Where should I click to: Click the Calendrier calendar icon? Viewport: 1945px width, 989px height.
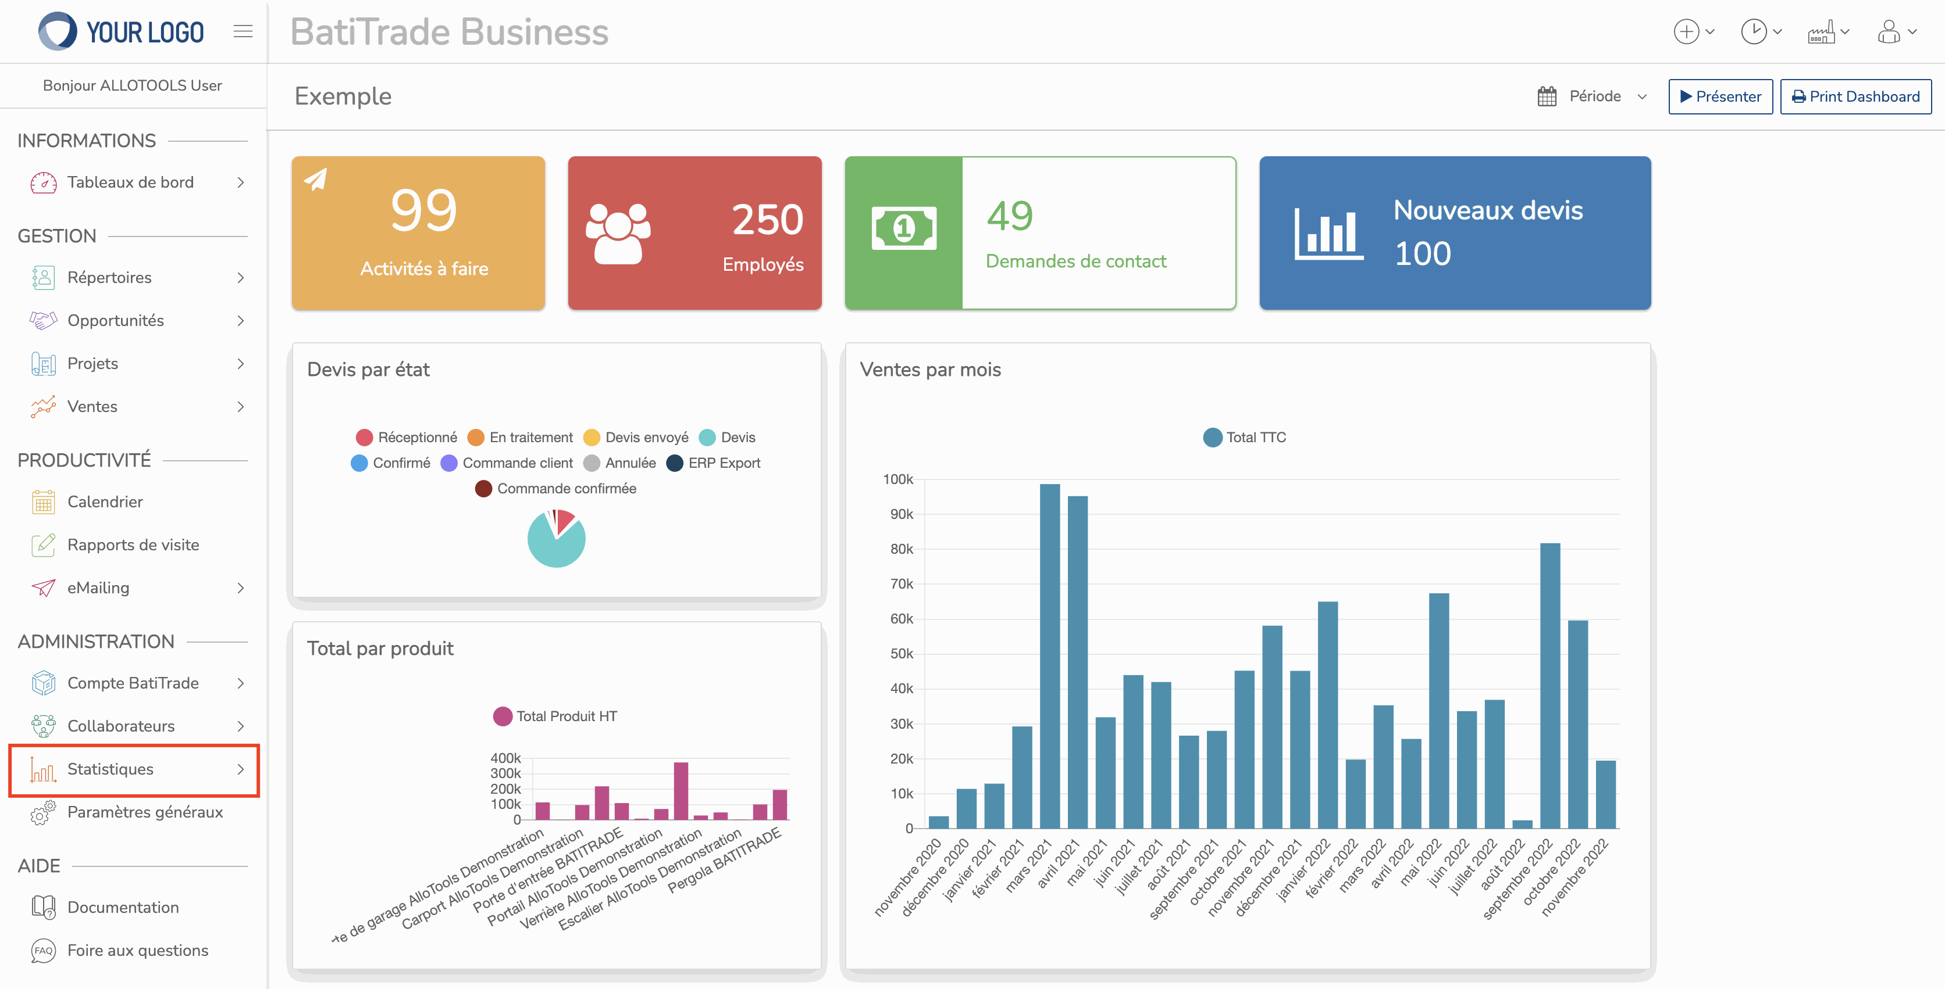pyautogui.click(x=43, y=501)
